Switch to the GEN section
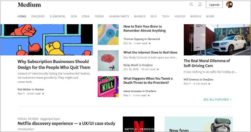The height and width of the screenshot is (132, 251). pos(74,16)
